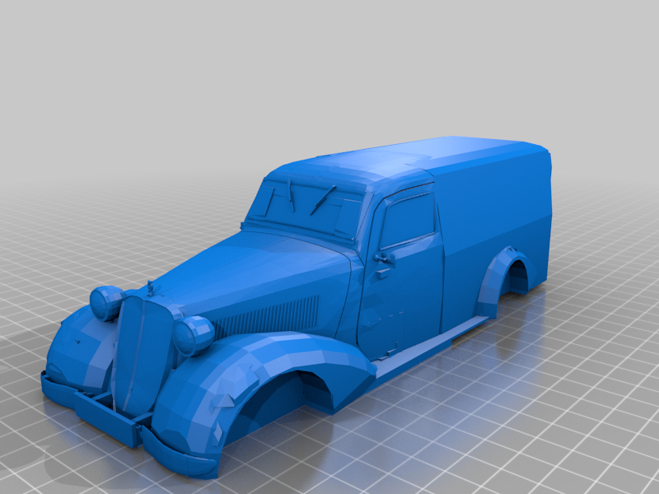
Task: Select the front radiator grille of the model
Action: point(143,357)
